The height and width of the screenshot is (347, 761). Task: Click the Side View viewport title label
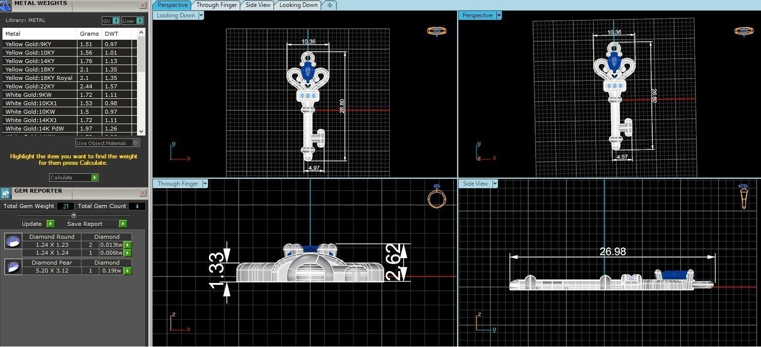point(475,184)
